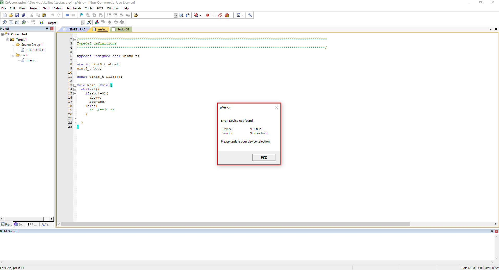The image size is (499, 270).
Task: Open the Target 1 selection dropdown
Action: pyautogui.click(x=83, y=23)
